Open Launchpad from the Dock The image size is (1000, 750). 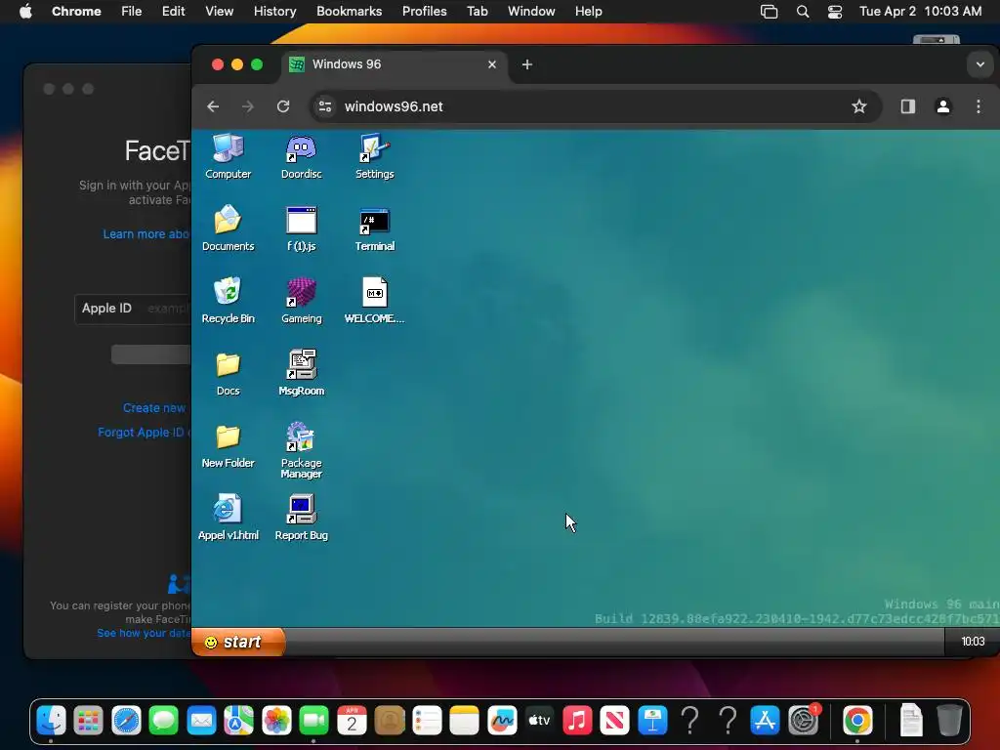(88, 721)
